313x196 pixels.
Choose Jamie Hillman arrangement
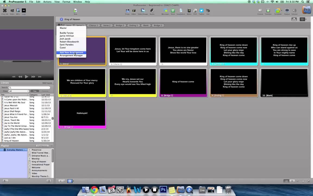67,36
